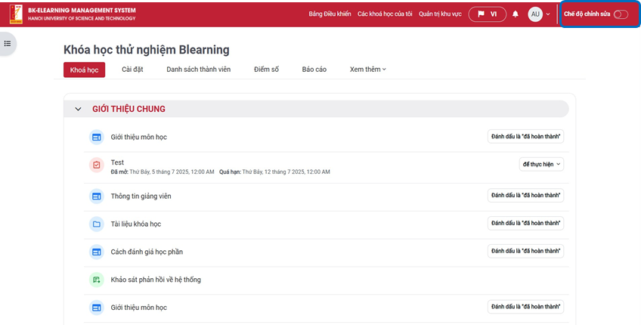The width and height of the screenshot is (641, 325).
Task: Click the Test opened date text
Action: click(x=163, y=172)
